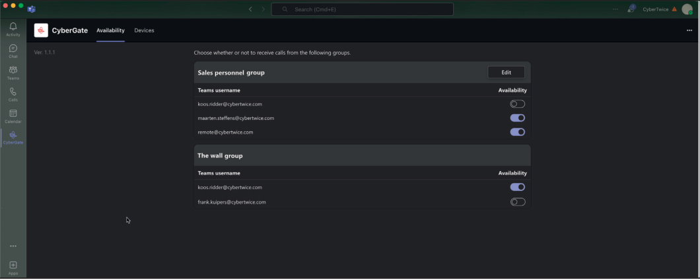The image size is (700, 280).
Task: Go to Teams in the sidebar
Action: (13, 72)
